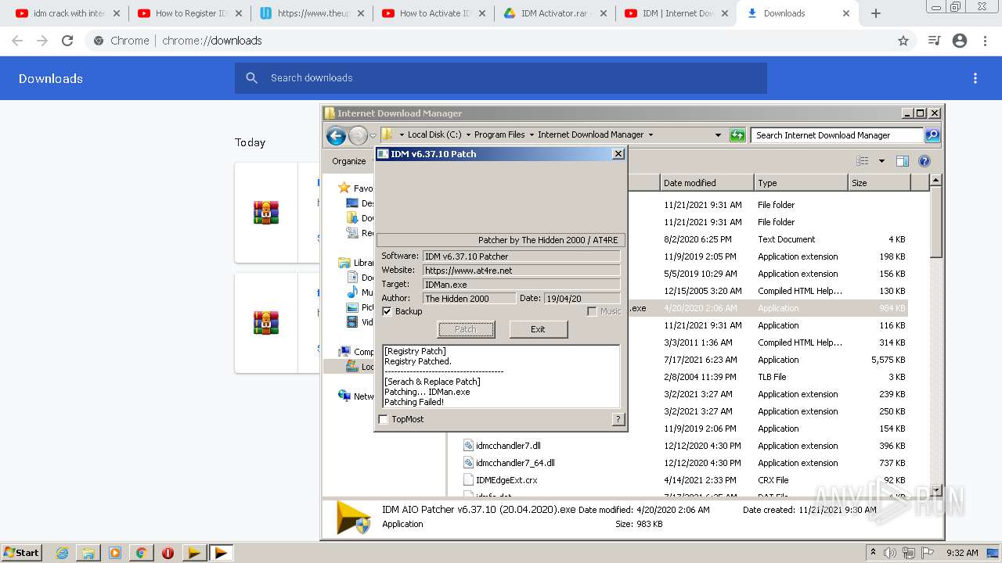
Task: Open the Chrome three-dot downloads menu
Action: pyautogui.click(x=975, y=78)
